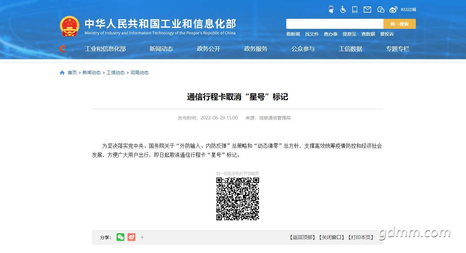Open the envelope mail icon
The height and width of the screenshot is (253, 466).
(367, 10)
